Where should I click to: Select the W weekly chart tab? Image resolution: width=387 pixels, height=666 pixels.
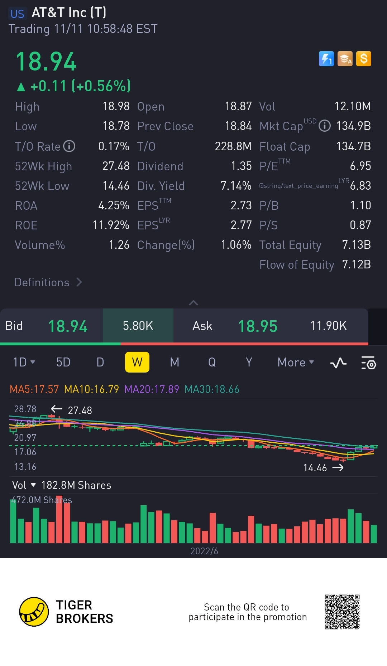point(137,362)
